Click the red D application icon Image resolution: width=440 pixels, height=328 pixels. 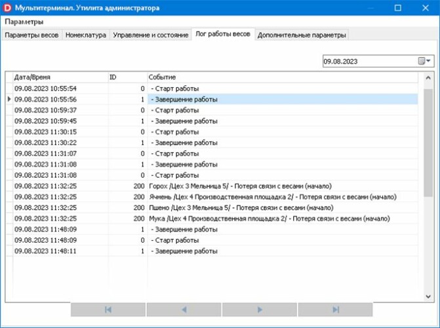pos(9,8)
